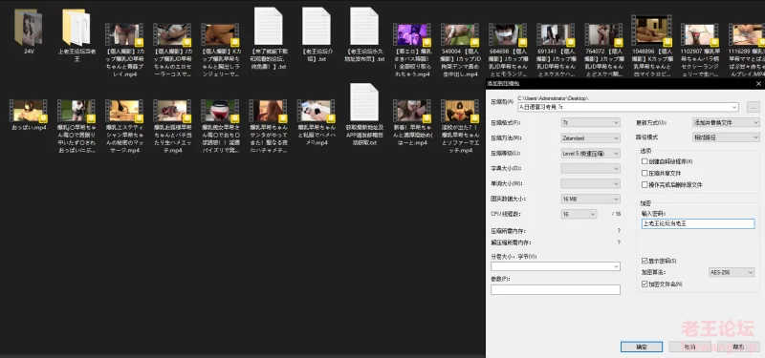Click the 取消 (Cancel) button
The height and width of the screenshot is (358, 765).
click(x=689, y=347)
